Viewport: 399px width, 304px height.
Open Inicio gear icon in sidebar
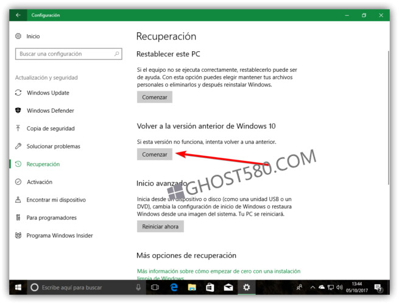click(18, 36)
